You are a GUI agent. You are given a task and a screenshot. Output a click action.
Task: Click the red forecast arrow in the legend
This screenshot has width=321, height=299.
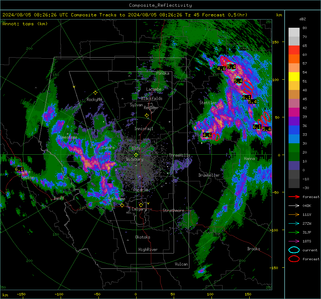pos(294,197)
